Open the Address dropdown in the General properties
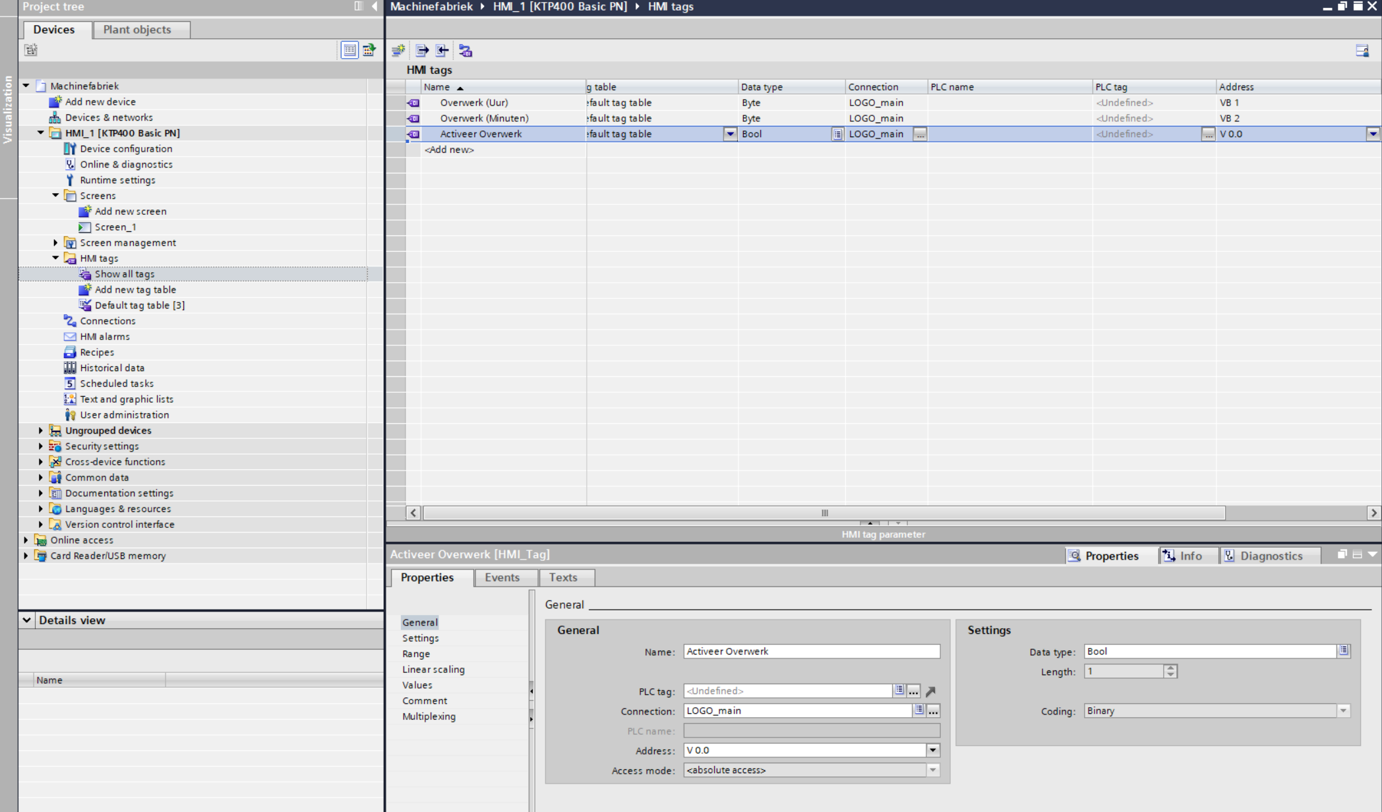Screen dimensions: 1382x812 [932, 751]
